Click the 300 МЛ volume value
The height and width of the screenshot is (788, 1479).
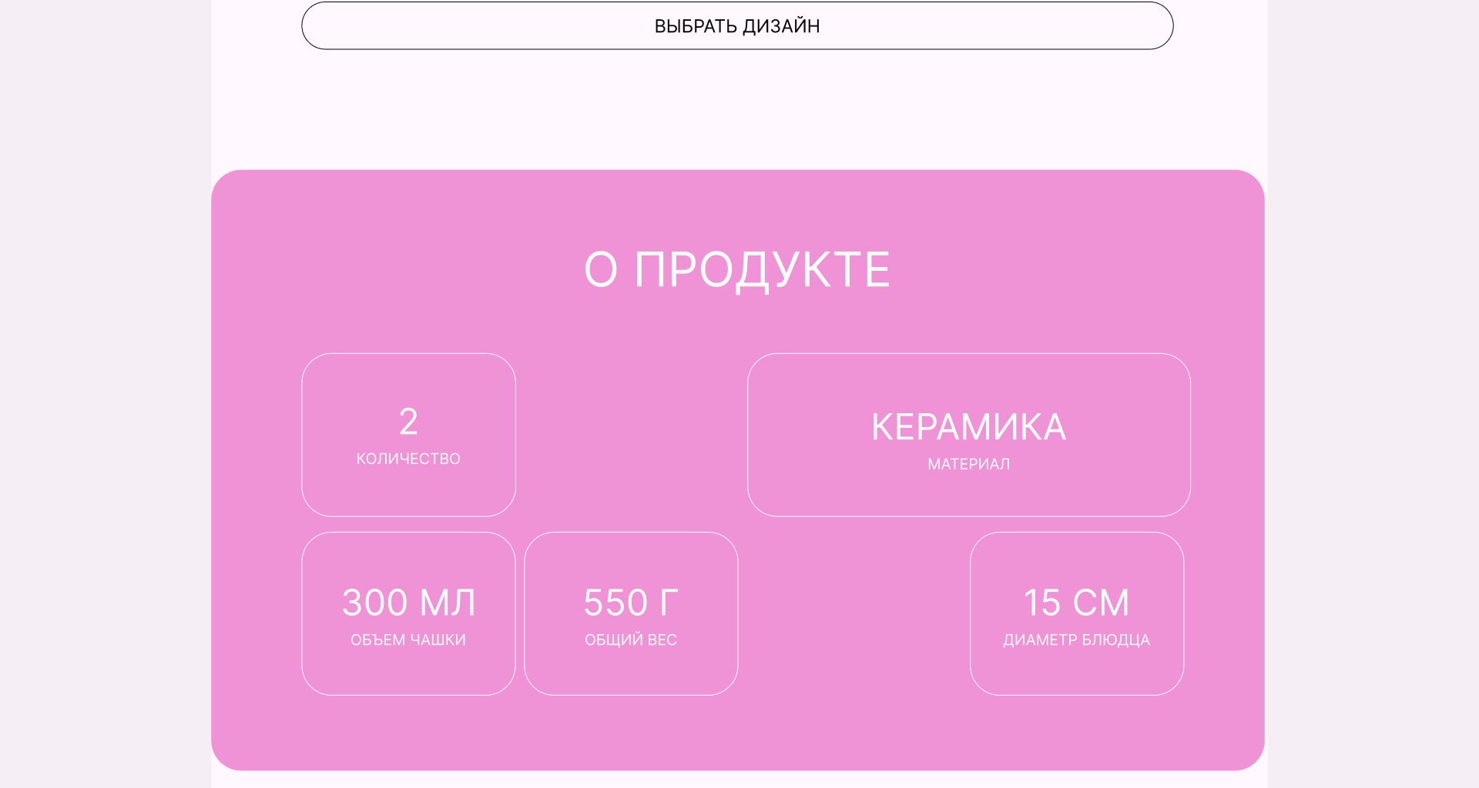[x=408, y=603]
